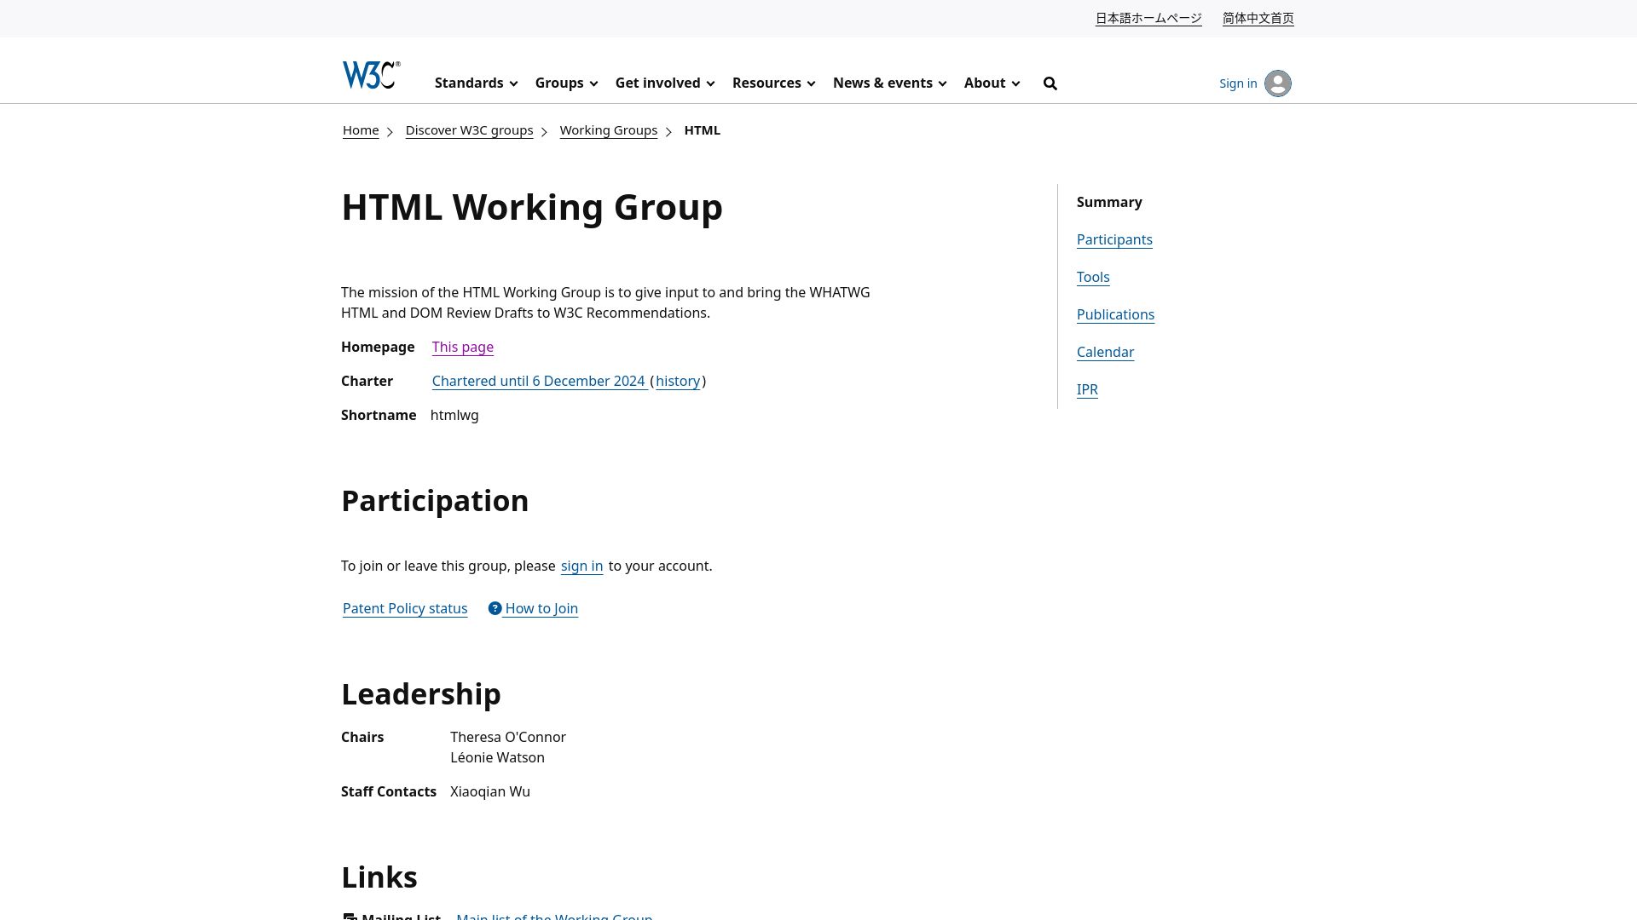The image size is (1637, 920).
Task: Click chair name Theresa O'Connor
Action: 508,738
